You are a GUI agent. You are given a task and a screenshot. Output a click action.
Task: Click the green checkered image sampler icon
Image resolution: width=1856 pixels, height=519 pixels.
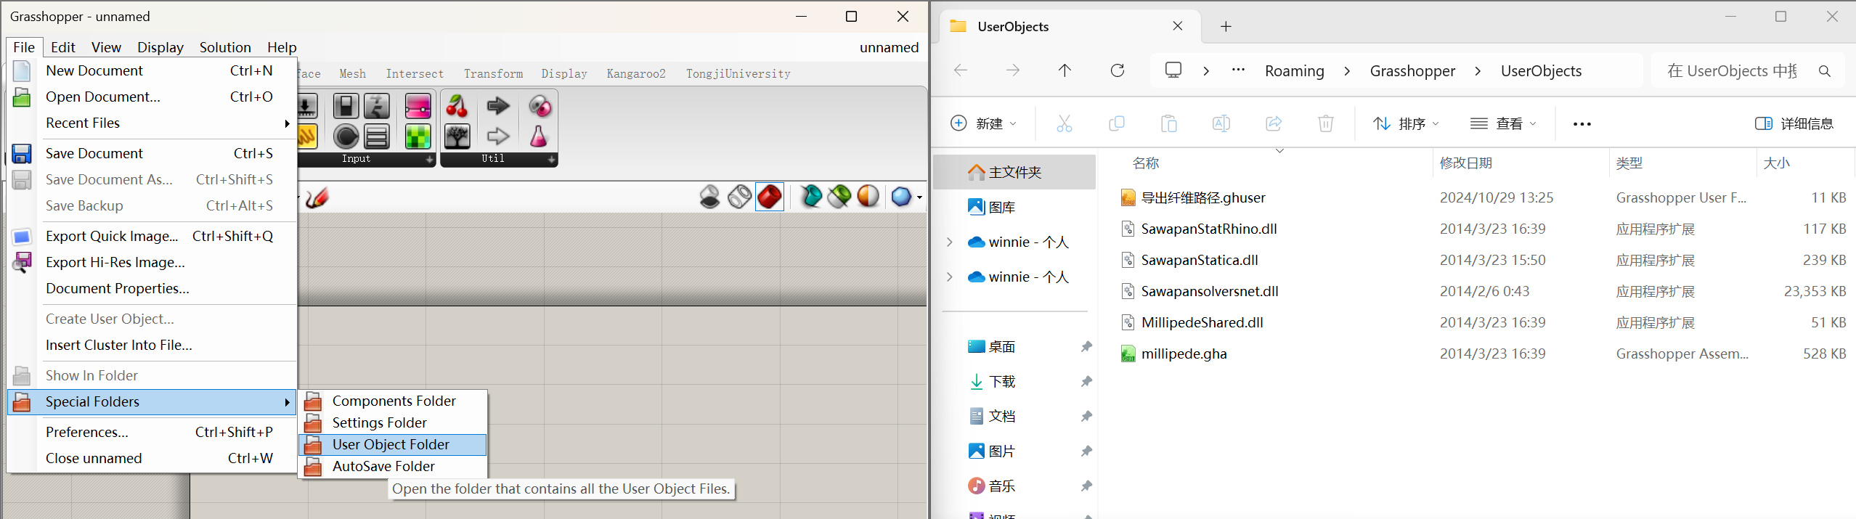tap(418, 136)
